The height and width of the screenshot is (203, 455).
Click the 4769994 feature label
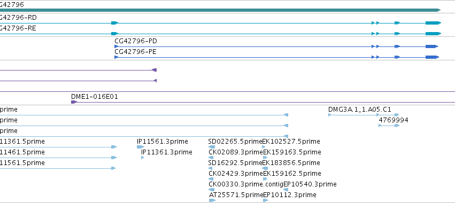coord(393,120)
